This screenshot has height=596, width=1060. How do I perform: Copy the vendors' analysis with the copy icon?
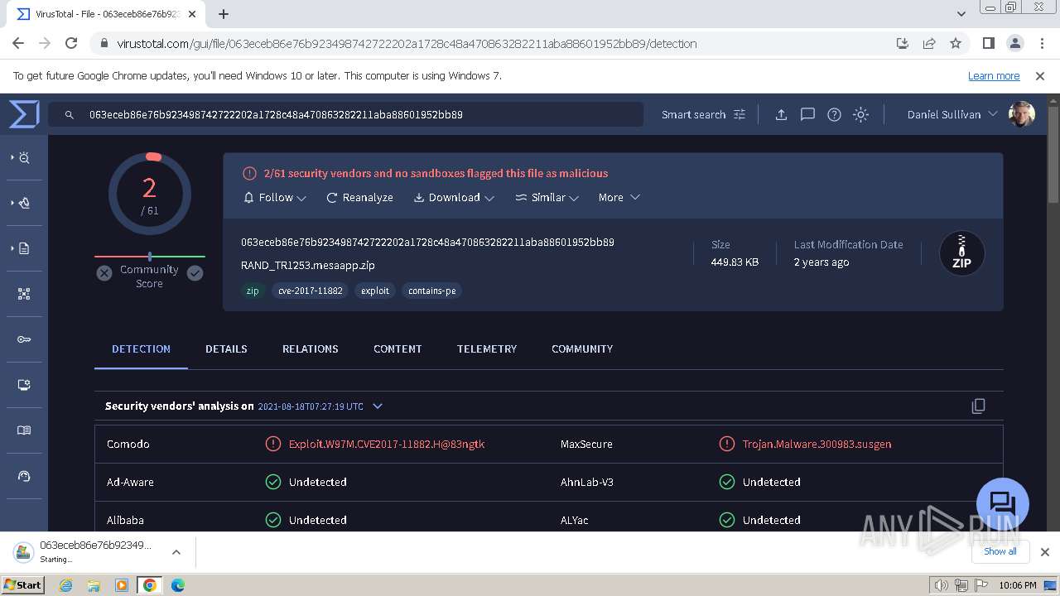pos(978,406)
